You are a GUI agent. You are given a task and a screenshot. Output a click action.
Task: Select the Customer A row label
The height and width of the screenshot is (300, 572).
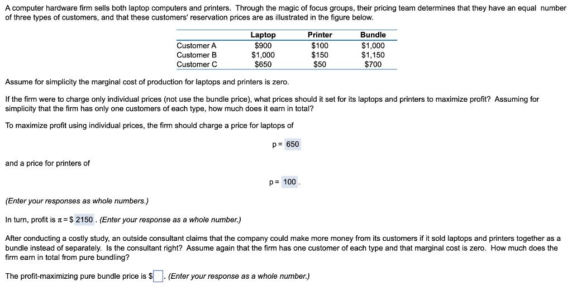(x=196, y=45)
